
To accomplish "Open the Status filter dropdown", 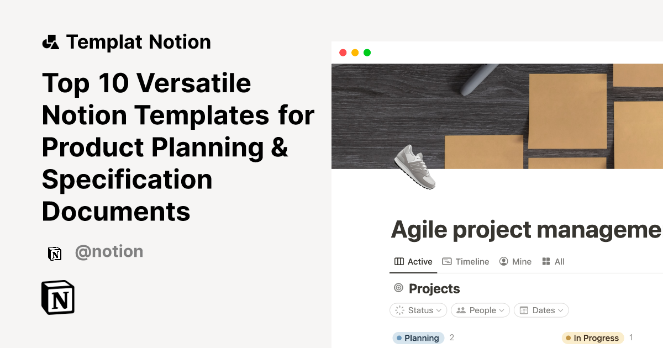I will [418, 310].
